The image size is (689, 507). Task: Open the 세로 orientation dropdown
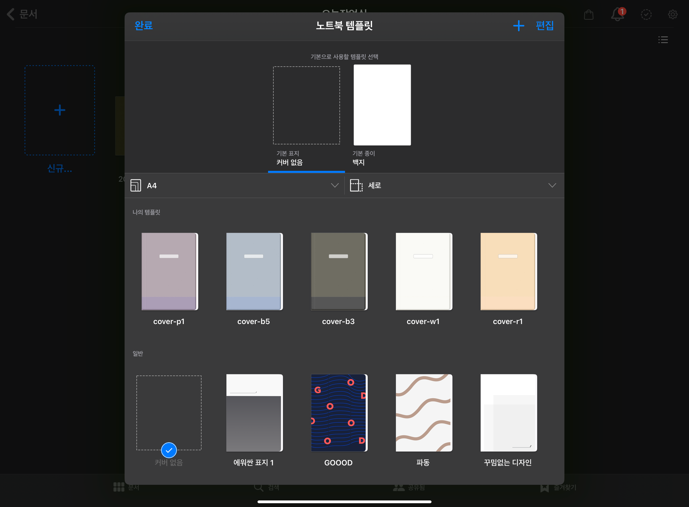454,185
